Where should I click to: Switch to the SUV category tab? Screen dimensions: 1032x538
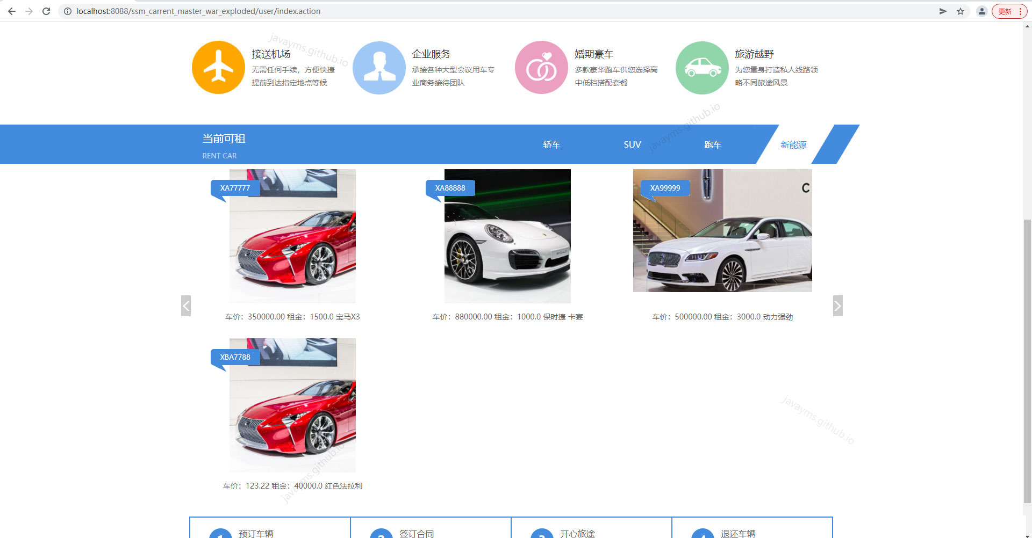click(632, 144)
